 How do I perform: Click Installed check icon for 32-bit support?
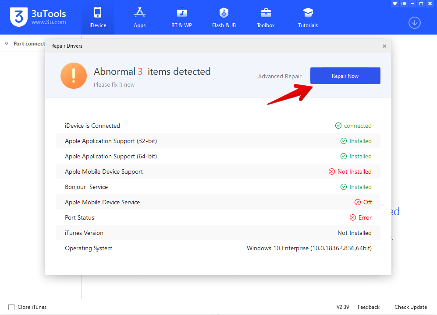(x=343, y=141)
